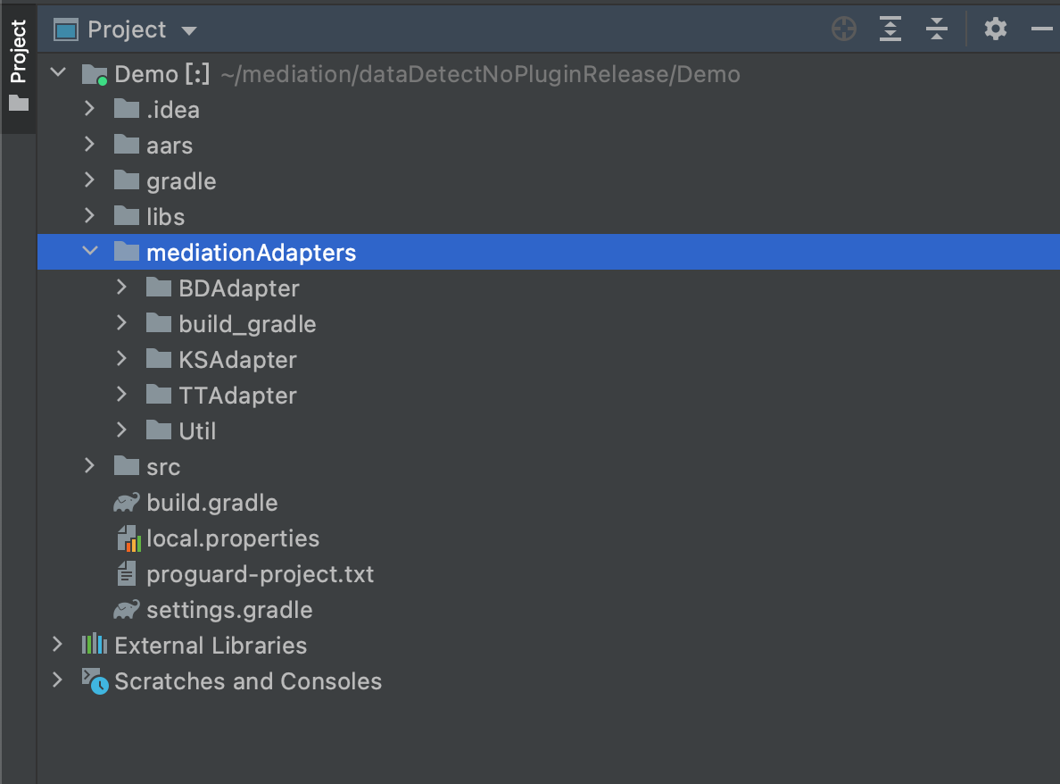The width and height of the screenshot is (1060, 784).
Task: Select the settings.gradle file
Action: tap(229, 610)
